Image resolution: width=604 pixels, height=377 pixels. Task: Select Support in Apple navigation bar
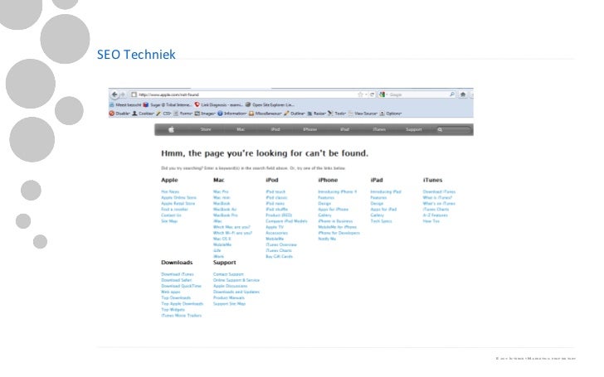[414, 129]
